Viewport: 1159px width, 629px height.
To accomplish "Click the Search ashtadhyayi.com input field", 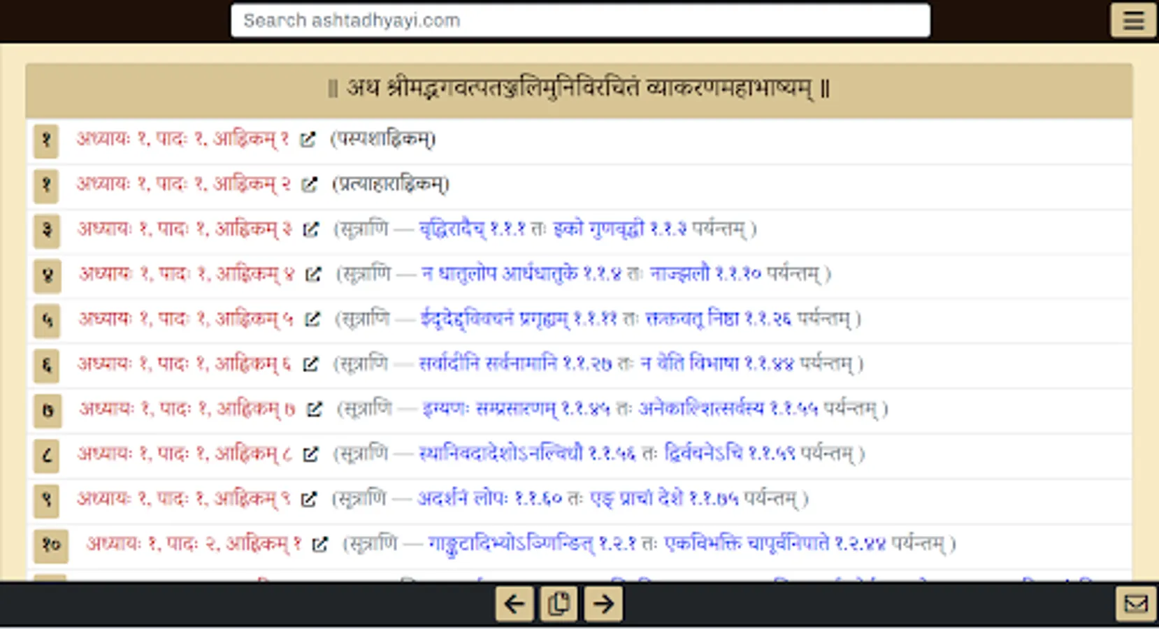I will tap(580, 20).
